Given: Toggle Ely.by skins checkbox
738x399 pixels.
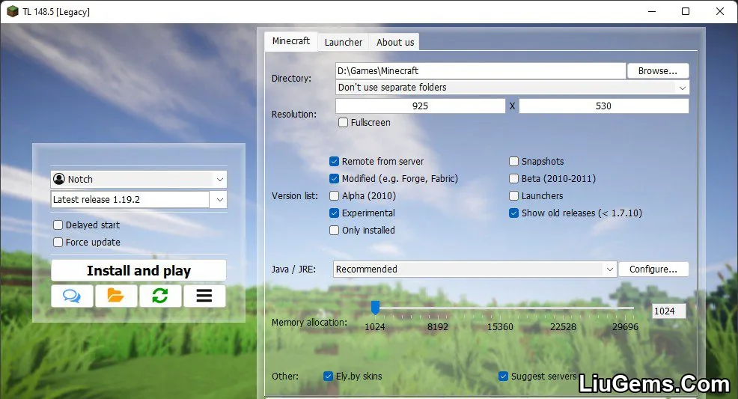Looking at the screenshot, I should coord(328,377).
